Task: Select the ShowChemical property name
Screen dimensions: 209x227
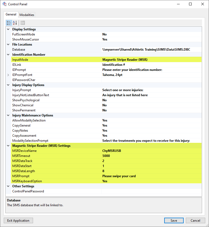Action: pos(23,105)
